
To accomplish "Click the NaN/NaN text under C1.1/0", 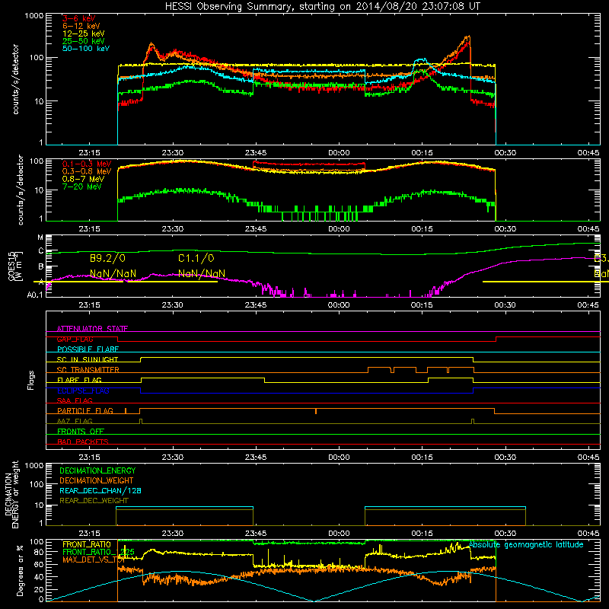I will coord(202,273).
